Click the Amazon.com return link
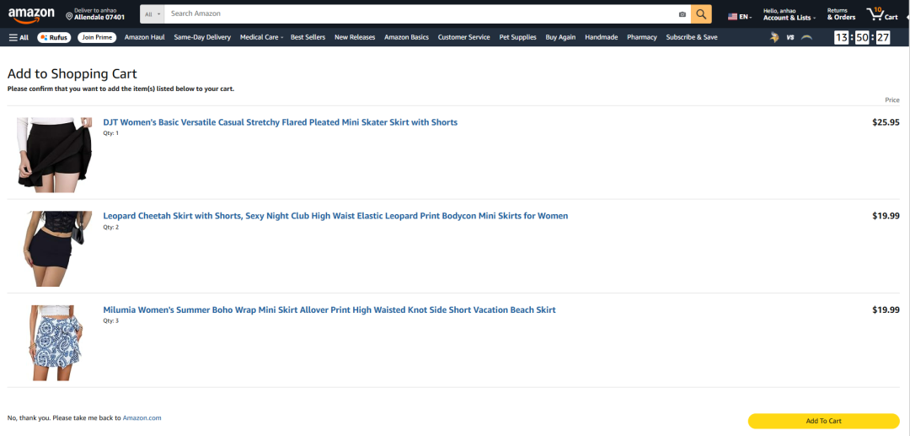This screenshot has width=910, height=436. tap(142, 417)
